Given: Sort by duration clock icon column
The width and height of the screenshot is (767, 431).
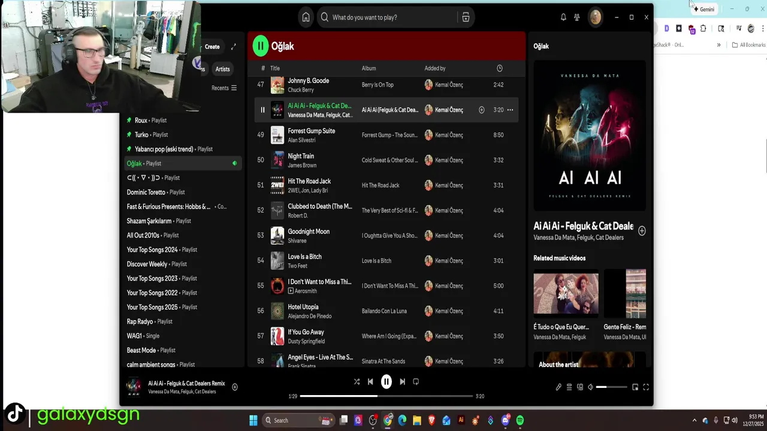Looking at the screenshot, I should 499,68.
